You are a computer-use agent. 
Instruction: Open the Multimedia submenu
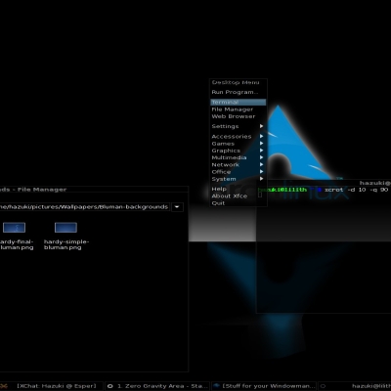[x=239, y=157]
